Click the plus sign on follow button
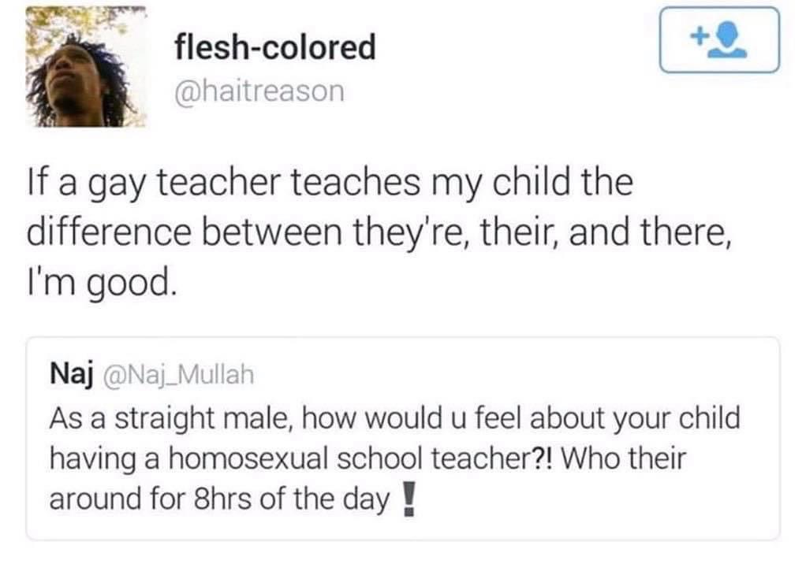 pyautogui.click(x=699, y=36)
